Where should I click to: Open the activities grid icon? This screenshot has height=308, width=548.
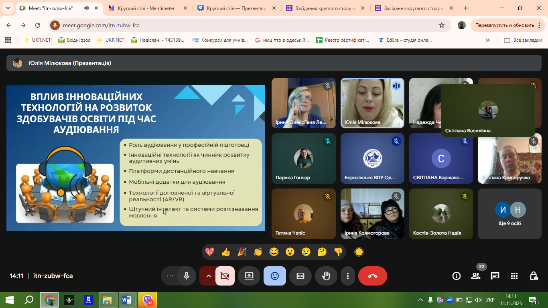[514, 276]
